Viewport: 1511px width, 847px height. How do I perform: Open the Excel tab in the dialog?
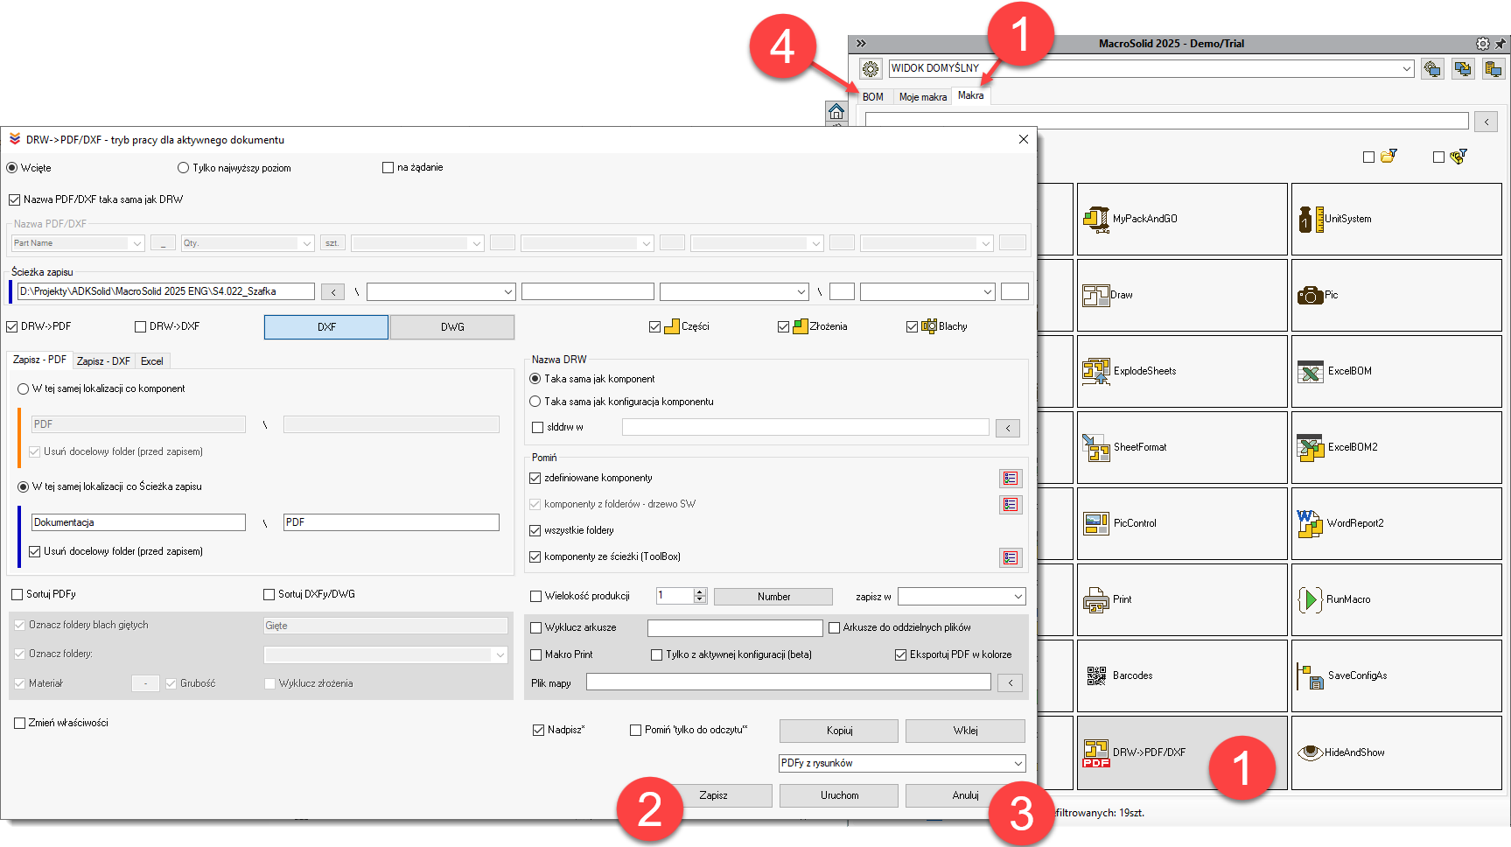[152, 361]
